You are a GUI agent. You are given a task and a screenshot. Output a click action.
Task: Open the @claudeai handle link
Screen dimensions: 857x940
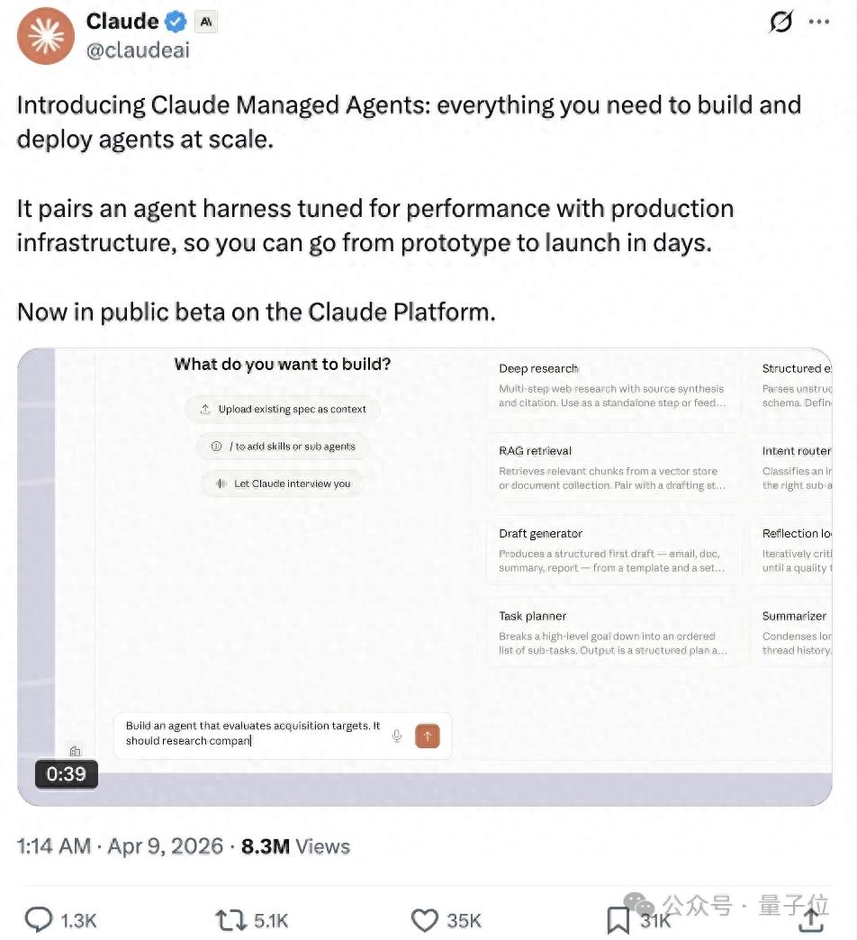pyautogui.click(x=138, y=50)
